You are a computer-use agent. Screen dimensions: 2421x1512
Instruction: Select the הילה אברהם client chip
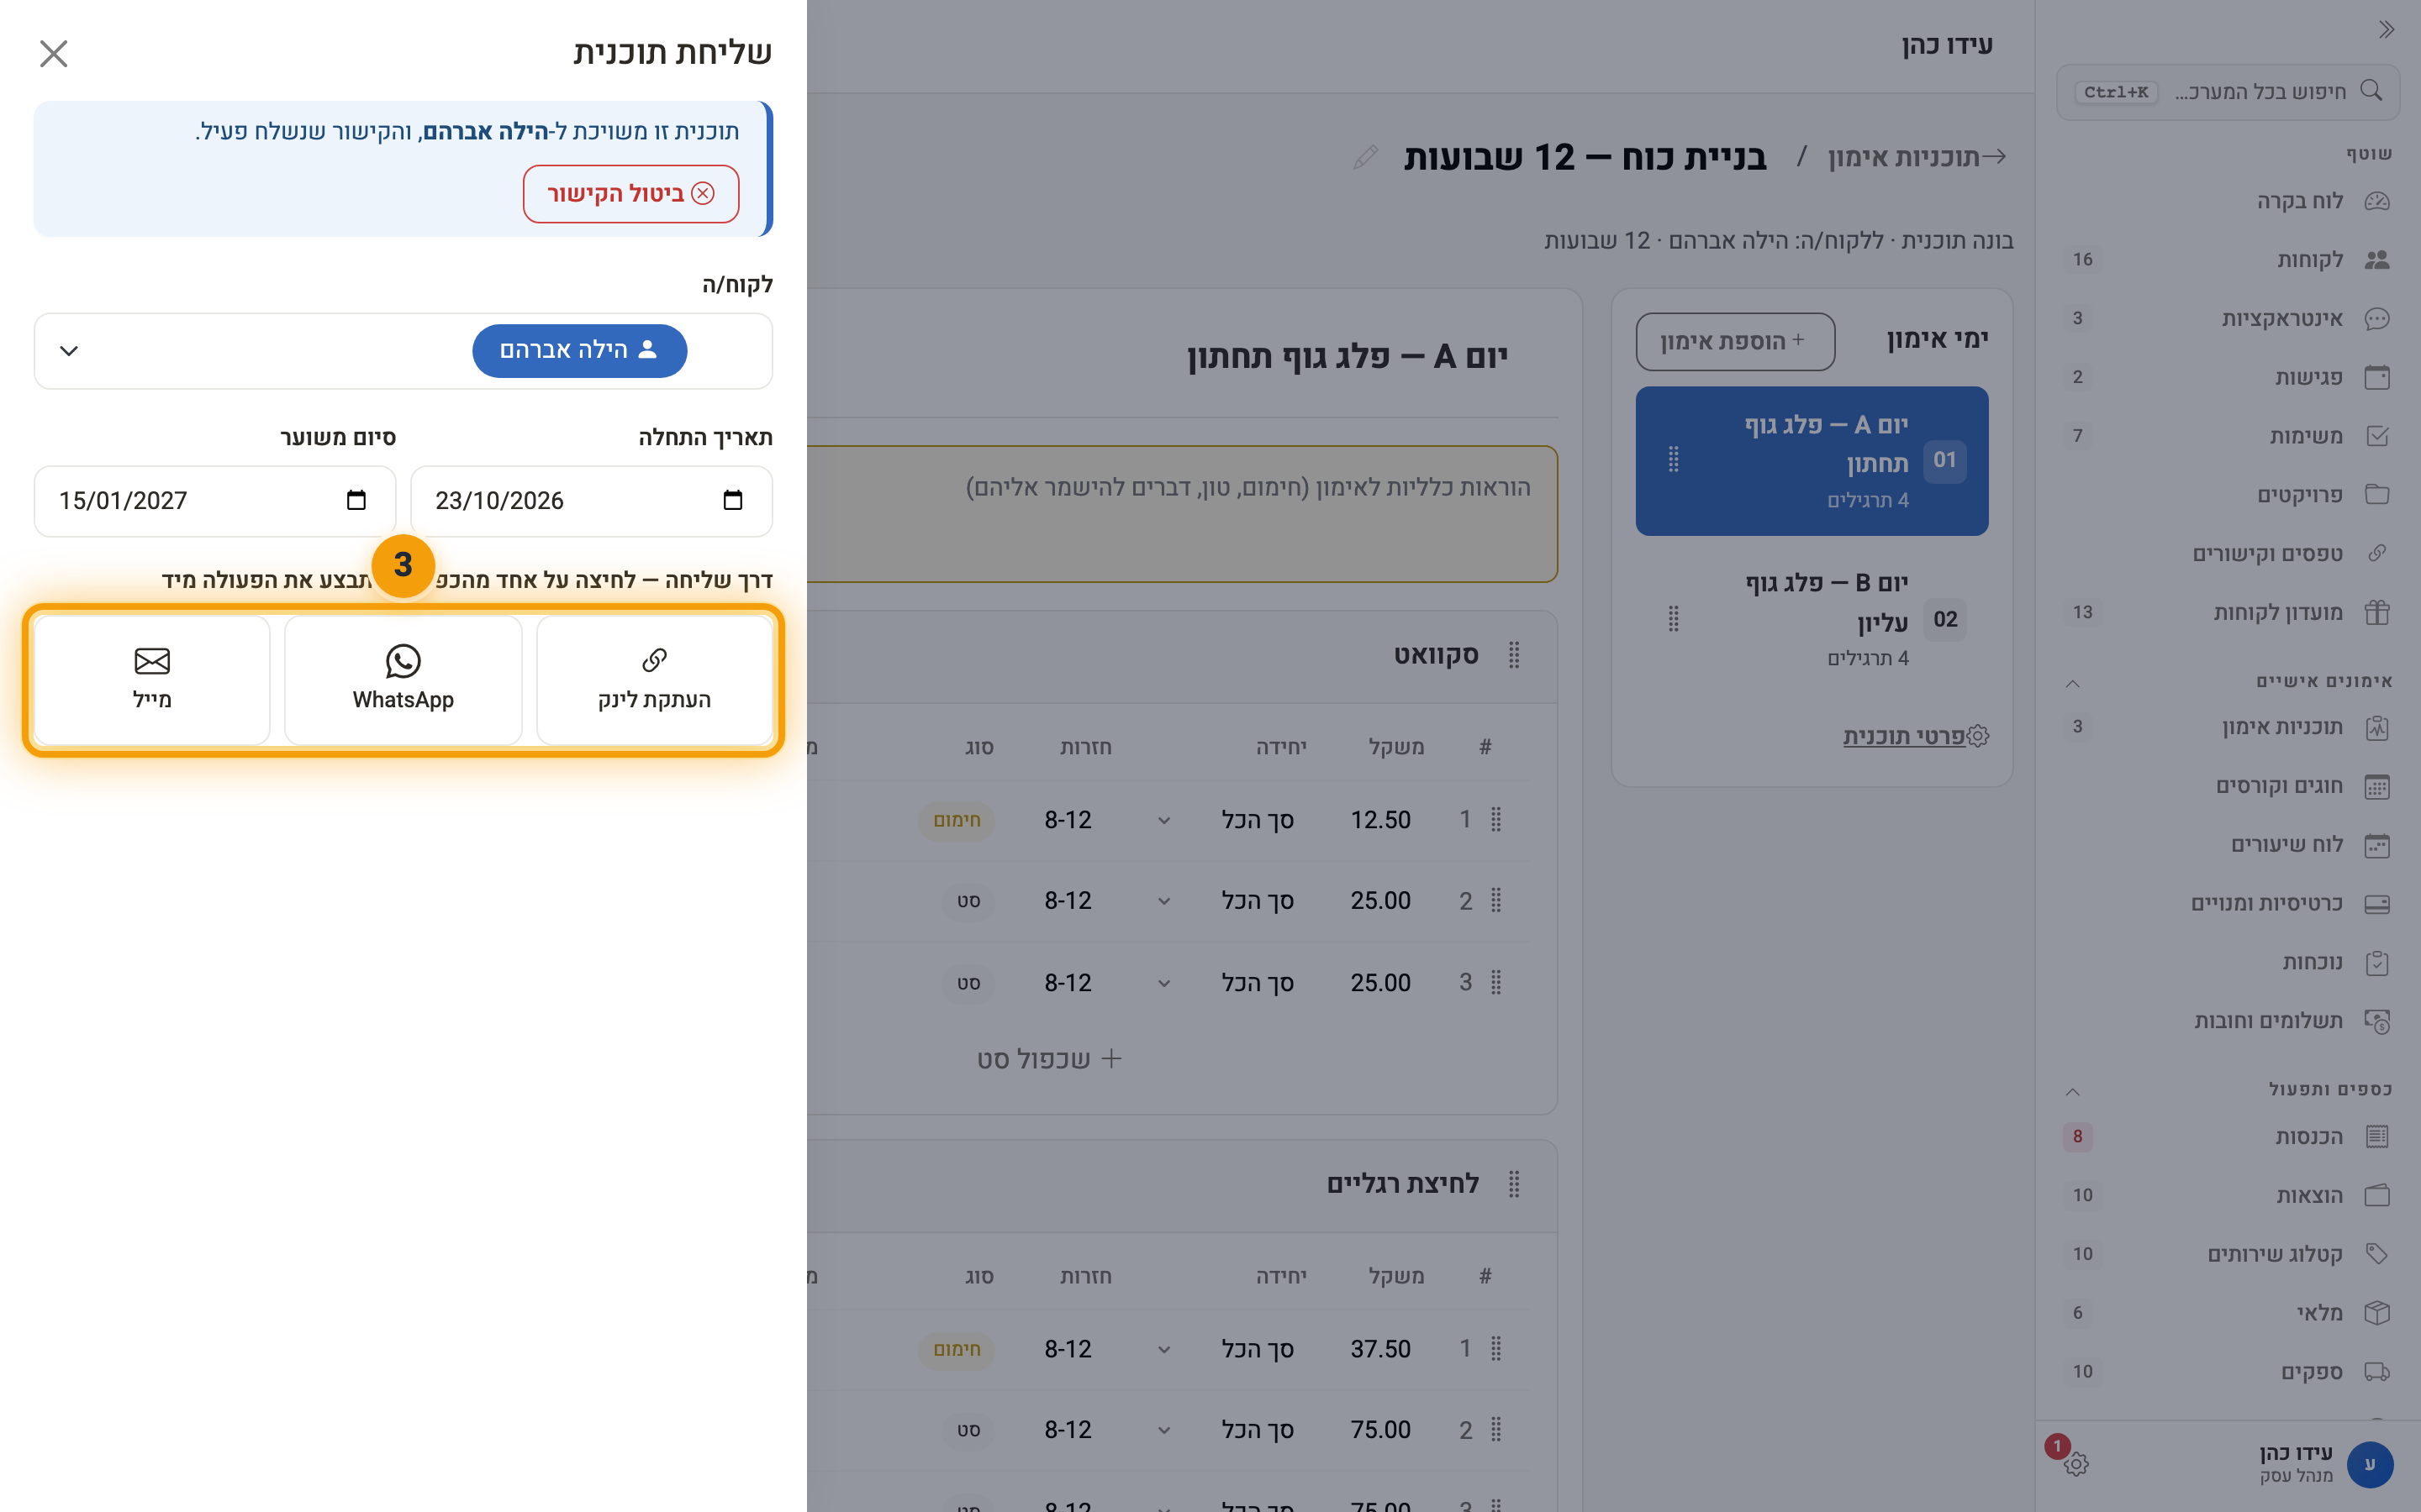[579, 350]
